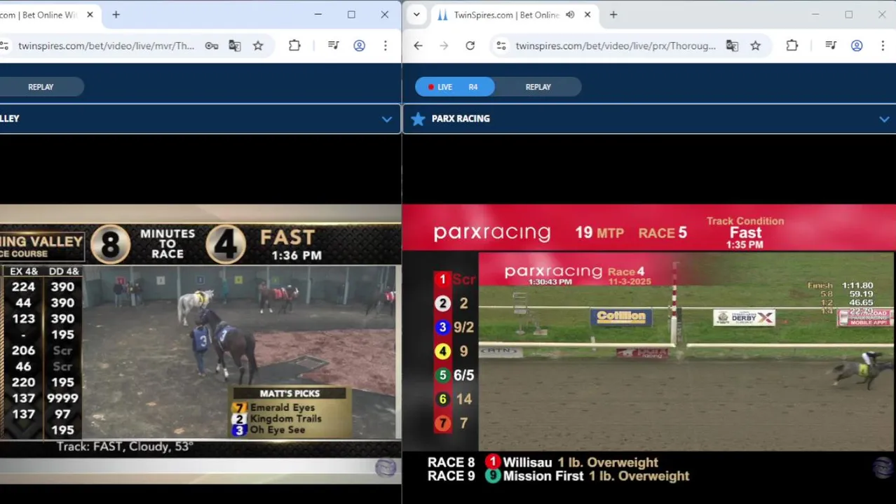Maximize the right browser window

point(848,15)
